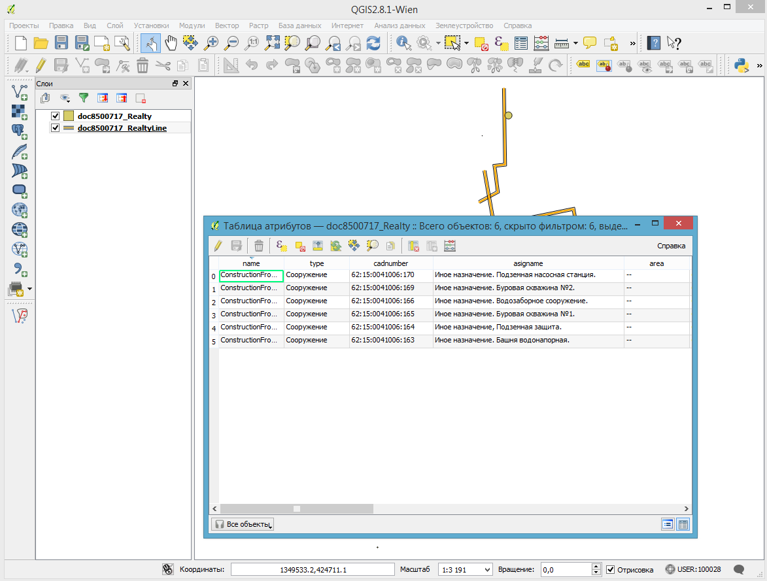Open the Python console icon

(741, 65)
